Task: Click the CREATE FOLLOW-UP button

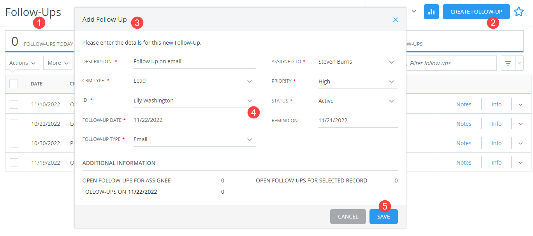Action: pyautogui.click(x=476, y=12)
